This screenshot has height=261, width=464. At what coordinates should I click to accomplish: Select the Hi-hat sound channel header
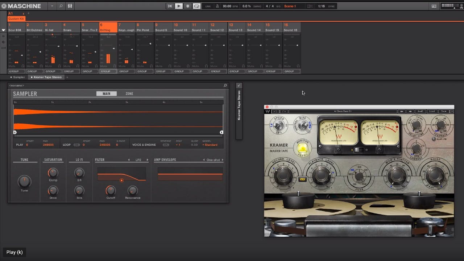53,28
